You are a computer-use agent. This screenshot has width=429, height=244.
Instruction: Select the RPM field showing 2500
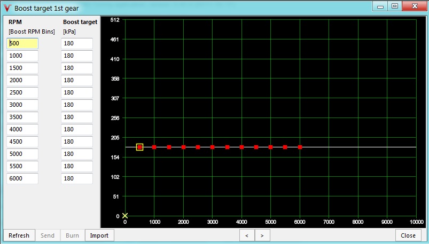click(22, 92)
